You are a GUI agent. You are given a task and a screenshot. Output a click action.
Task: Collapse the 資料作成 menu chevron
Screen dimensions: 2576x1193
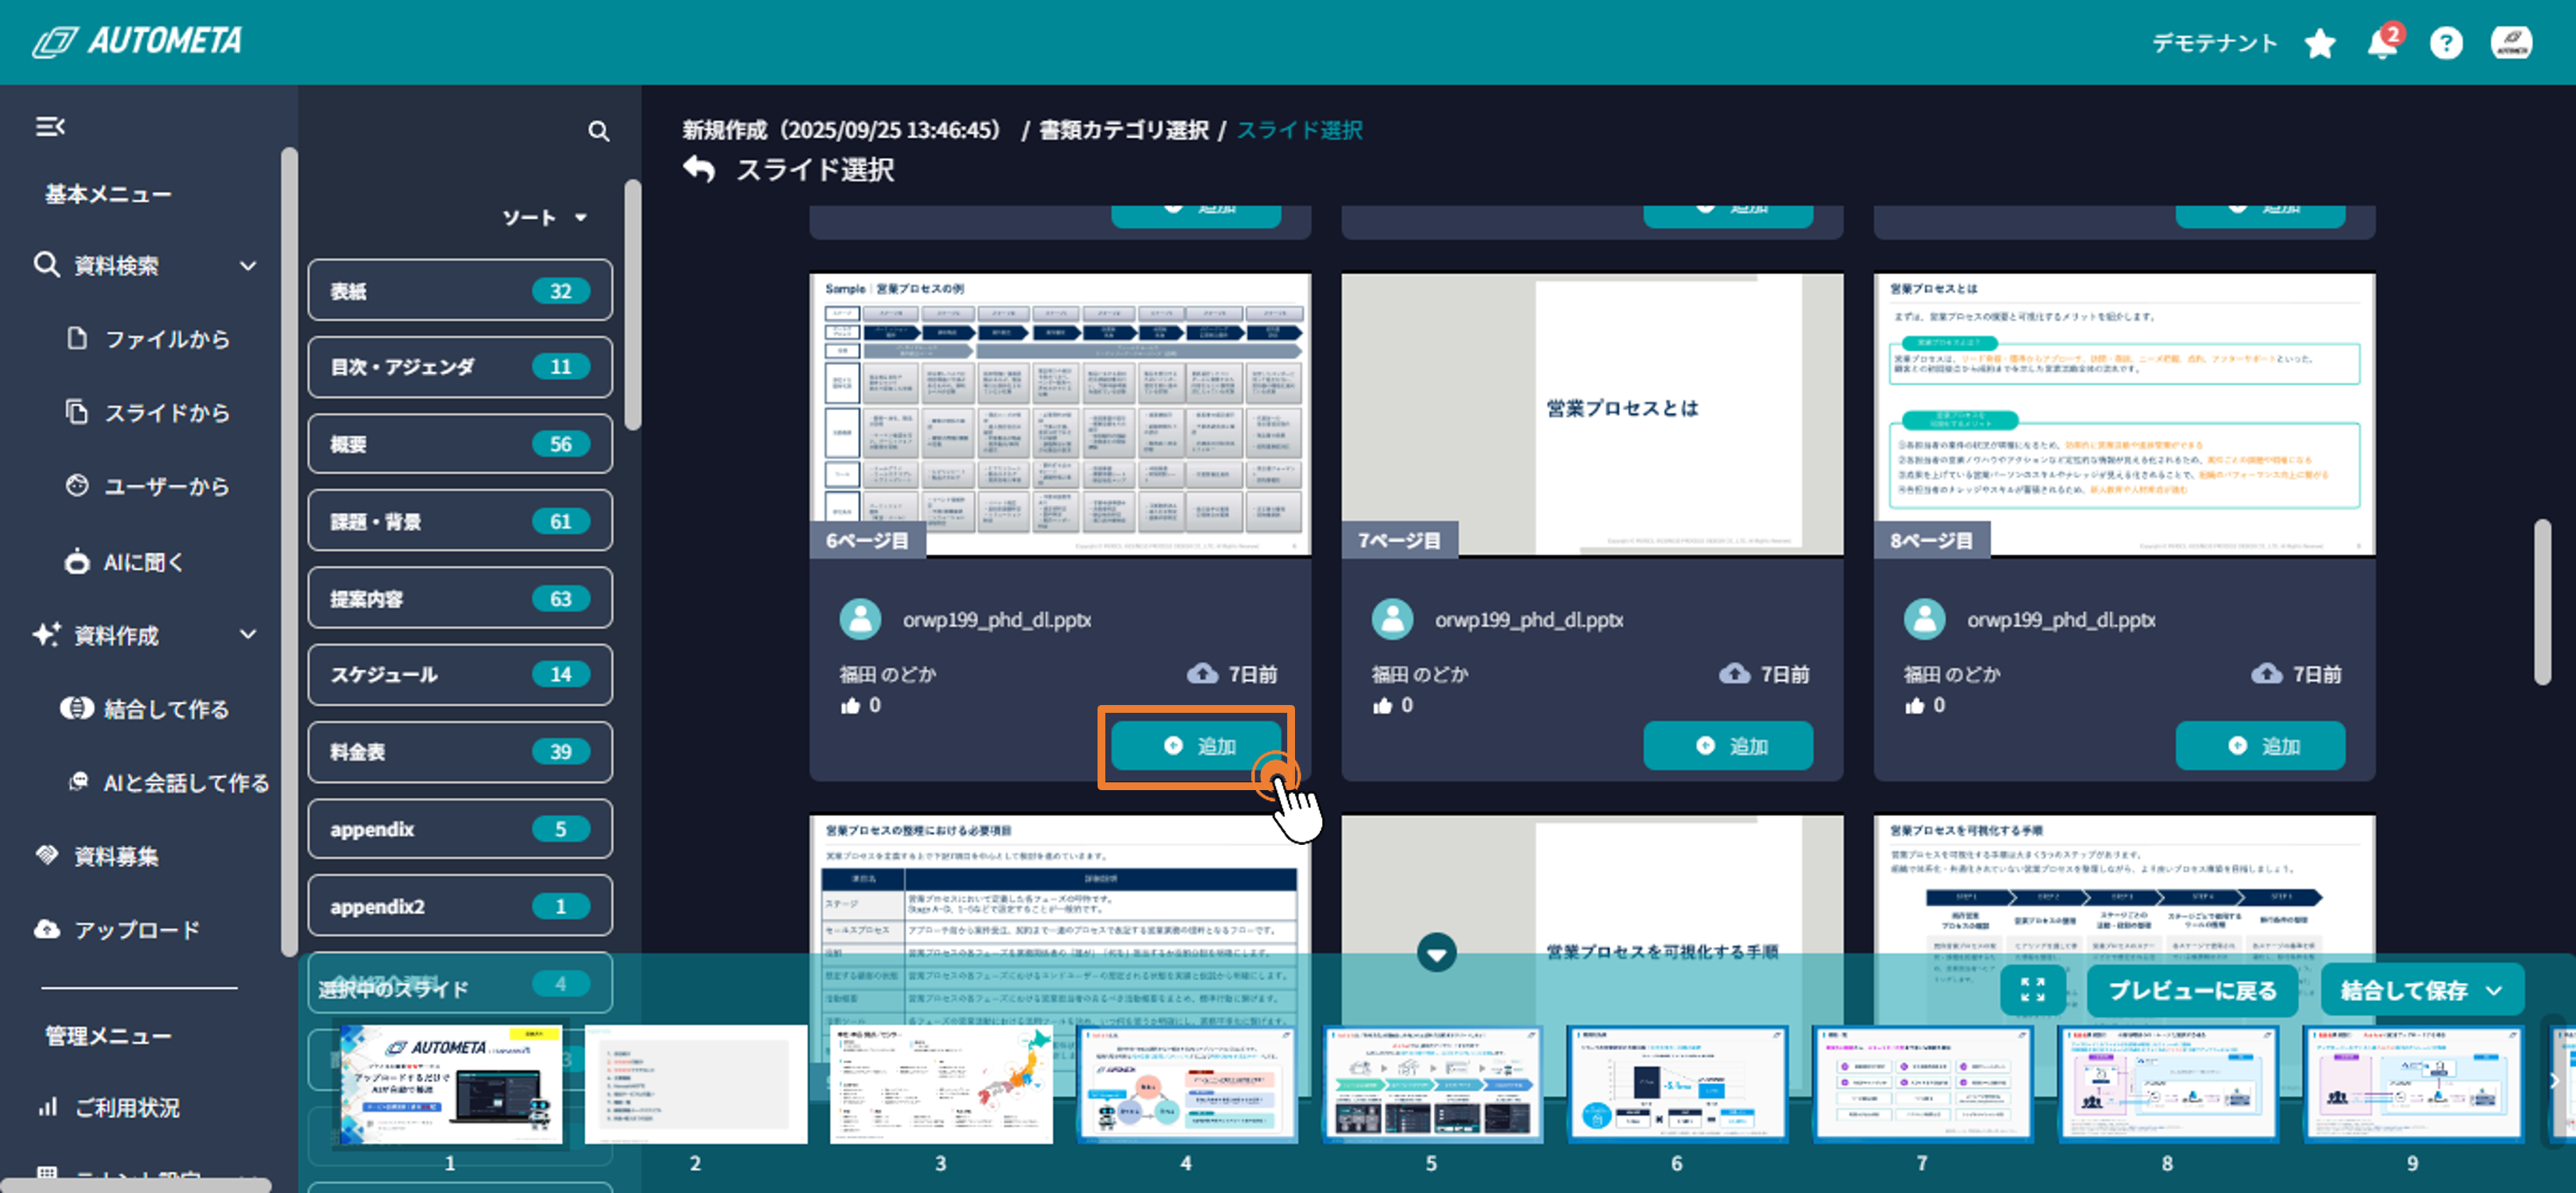click(248, 635)
